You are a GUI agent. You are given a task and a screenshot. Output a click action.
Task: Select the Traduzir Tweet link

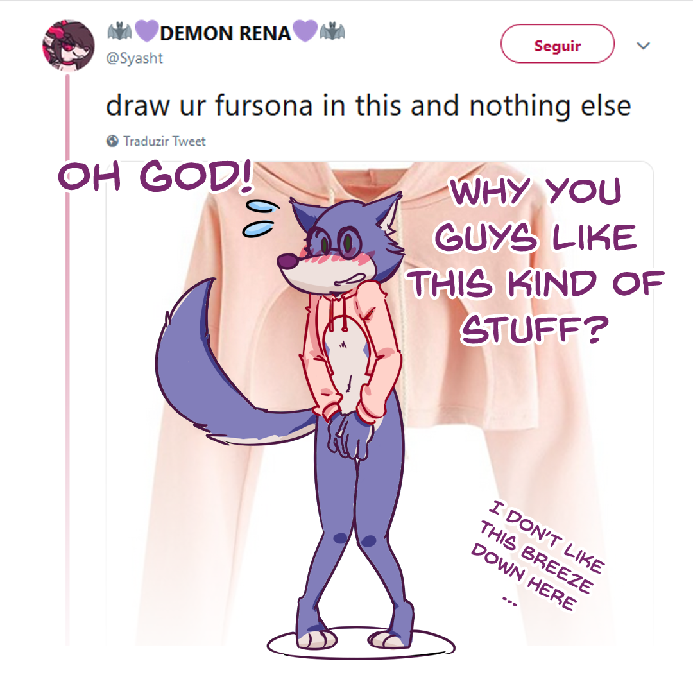point(164,141)
